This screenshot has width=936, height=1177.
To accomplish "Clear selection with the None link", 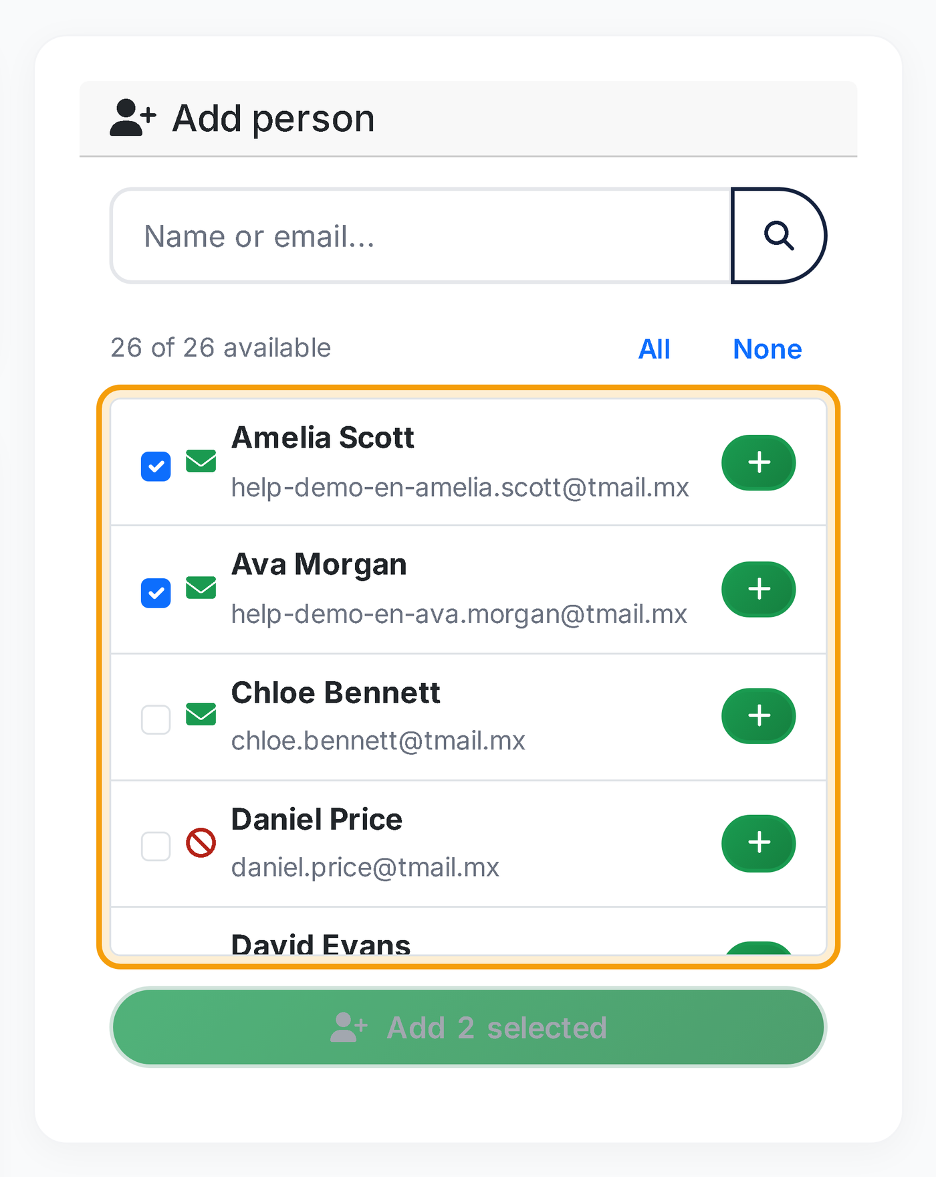I will pos(768,349).
